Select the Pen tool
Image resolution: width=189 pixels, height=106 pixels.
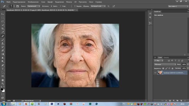pos(3,65)
